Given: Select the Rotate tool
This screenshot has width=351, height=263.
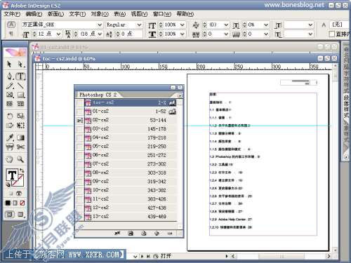Looking at the screenshot, I should [9, 116].
